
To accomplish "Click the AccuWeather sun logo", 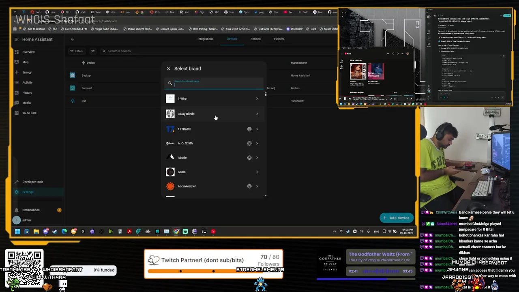I will tap(170, 186).
